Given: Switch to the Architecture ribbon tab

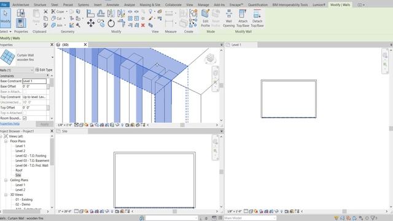Looking at the screenshot, I should click(x=20, y=5).
